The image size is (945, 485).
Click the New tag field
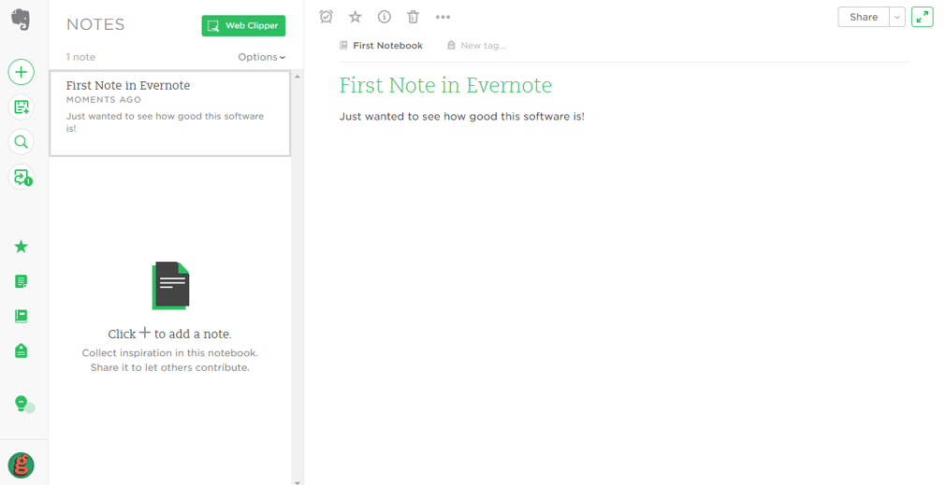pyautogui.click(x=477, y=46)
